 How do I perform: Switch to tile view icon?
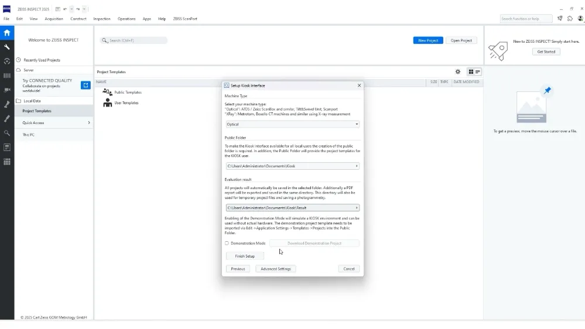coord(471,71)
